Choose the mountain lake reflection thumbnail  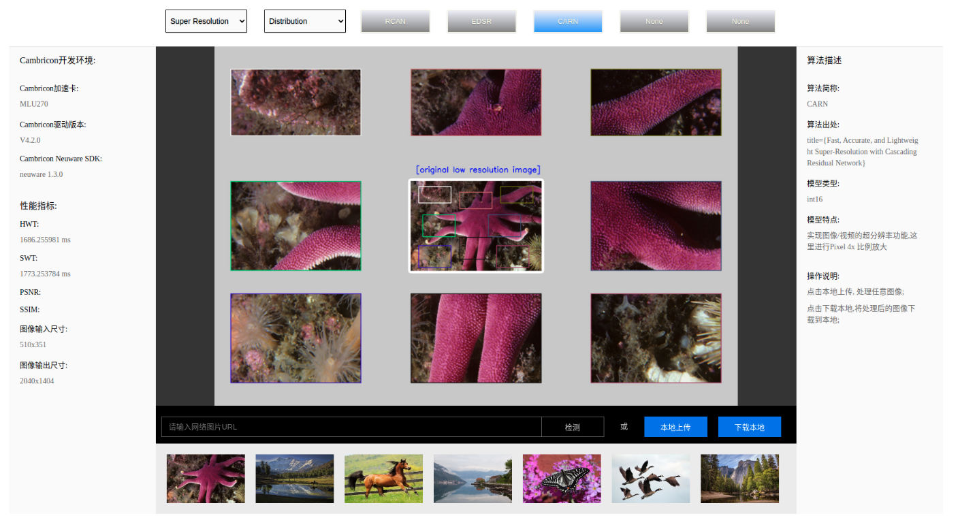click(295, 479)
